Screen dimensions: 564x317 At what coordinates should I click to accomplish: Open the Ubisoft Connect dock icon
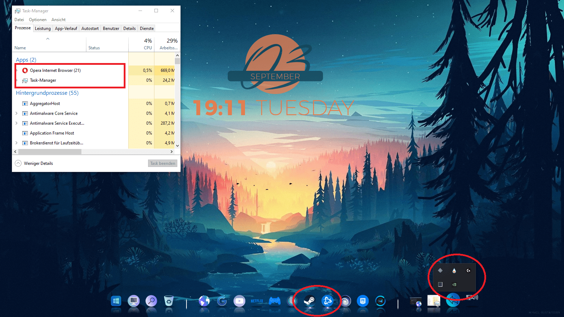pos(345,301)
